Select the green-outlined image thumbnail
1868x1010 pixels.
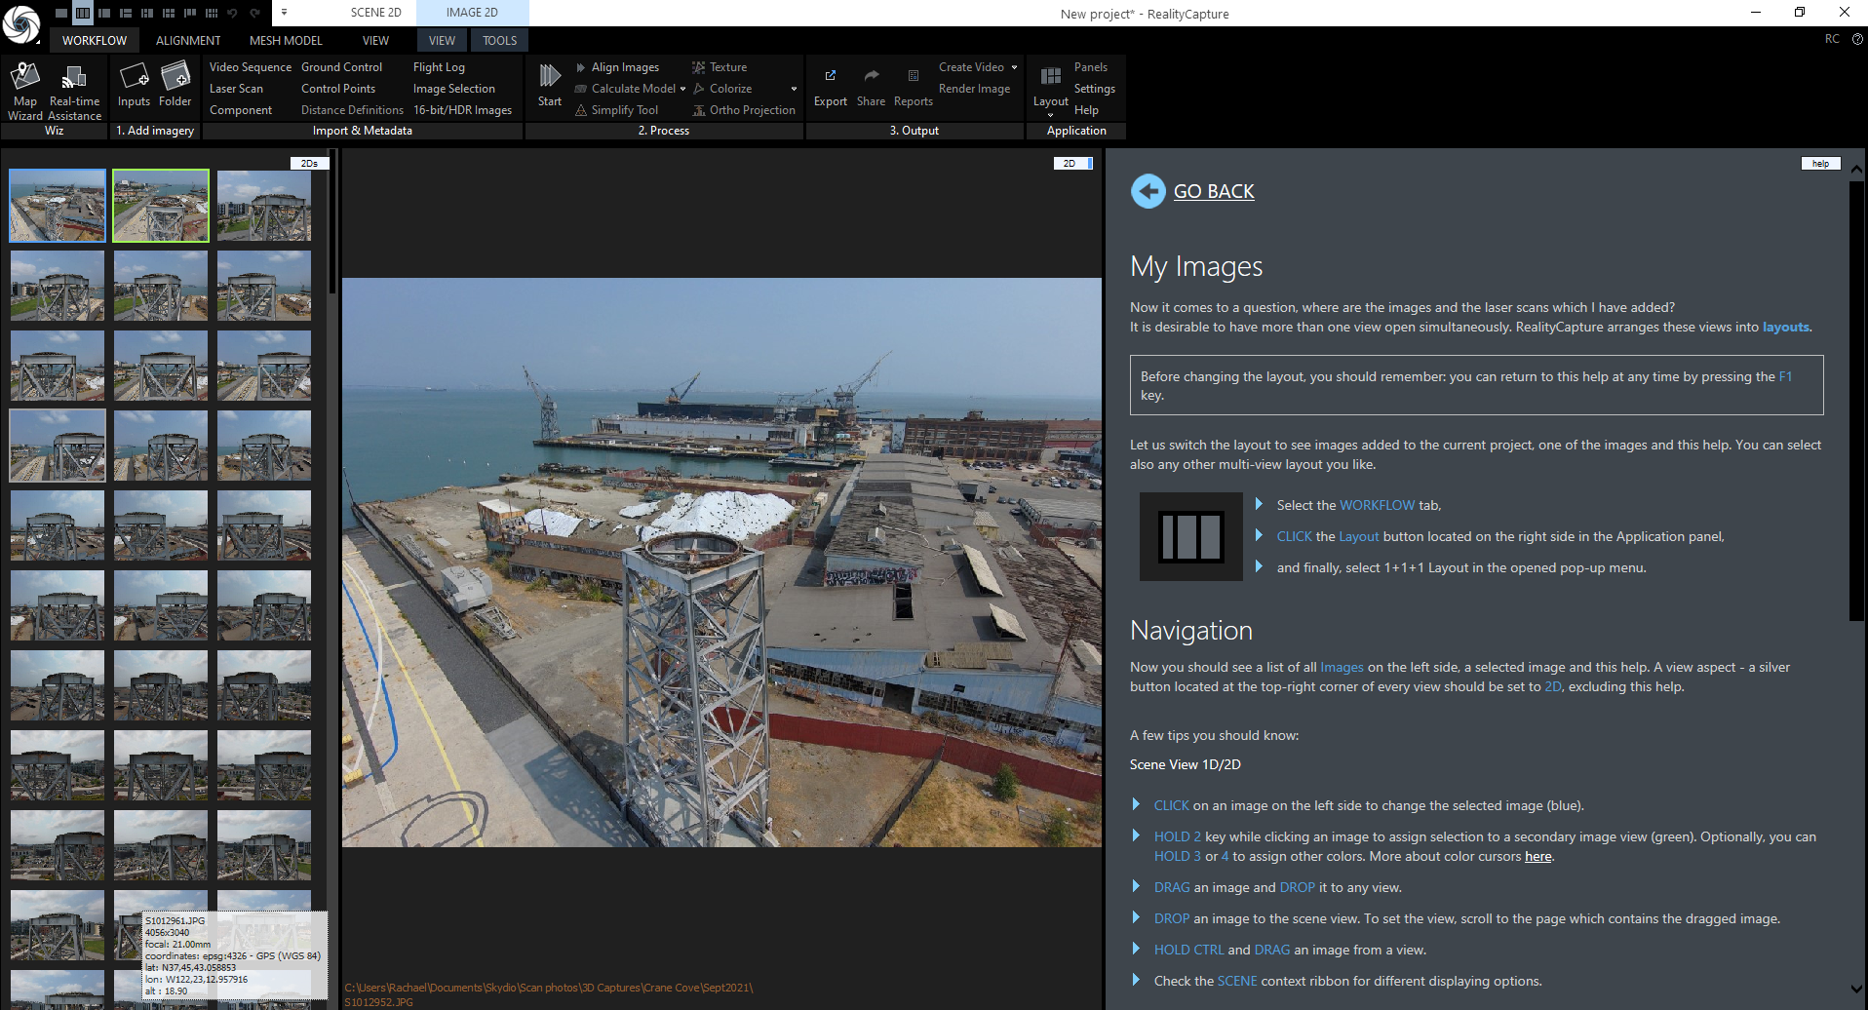point(161,206)
